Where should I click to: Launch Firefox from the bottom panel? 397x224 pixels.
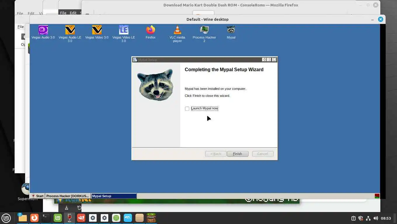(34, 218)
